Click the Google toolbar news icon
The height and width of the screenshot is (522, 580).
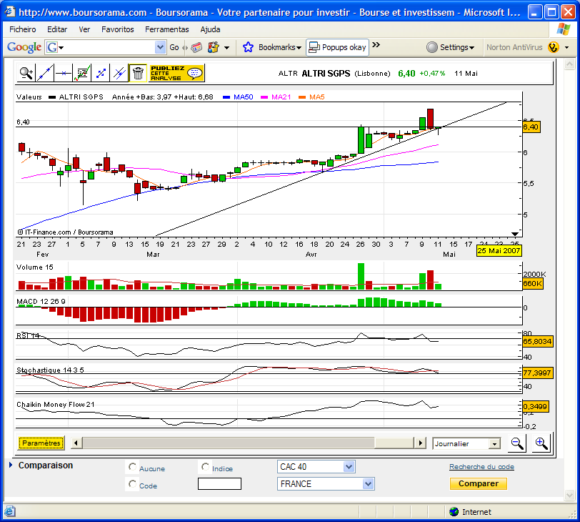pos(196,47)
